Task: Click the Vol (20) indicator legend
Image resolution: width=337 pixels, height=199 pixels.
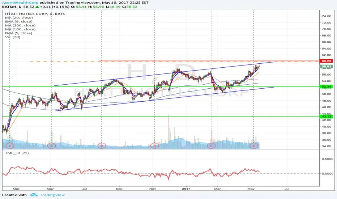Action: coord(13,37)
